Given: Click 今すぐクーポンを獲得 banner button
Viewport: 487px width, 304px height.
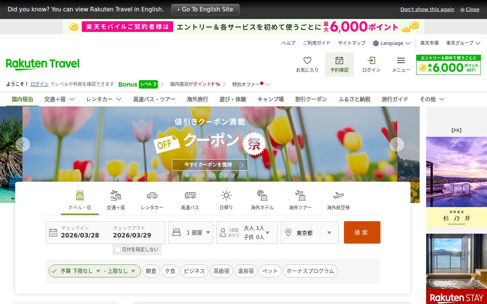Looking at the screenshot, I should (210, 165).
